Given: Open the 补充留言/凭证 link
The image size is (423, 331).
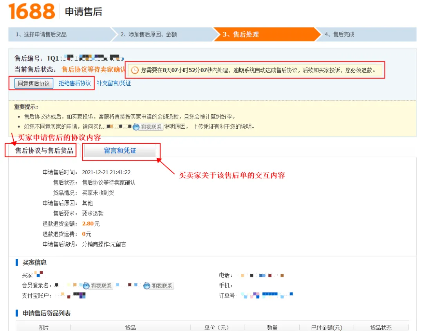Looking at the screenshot, I should (114, 83).
